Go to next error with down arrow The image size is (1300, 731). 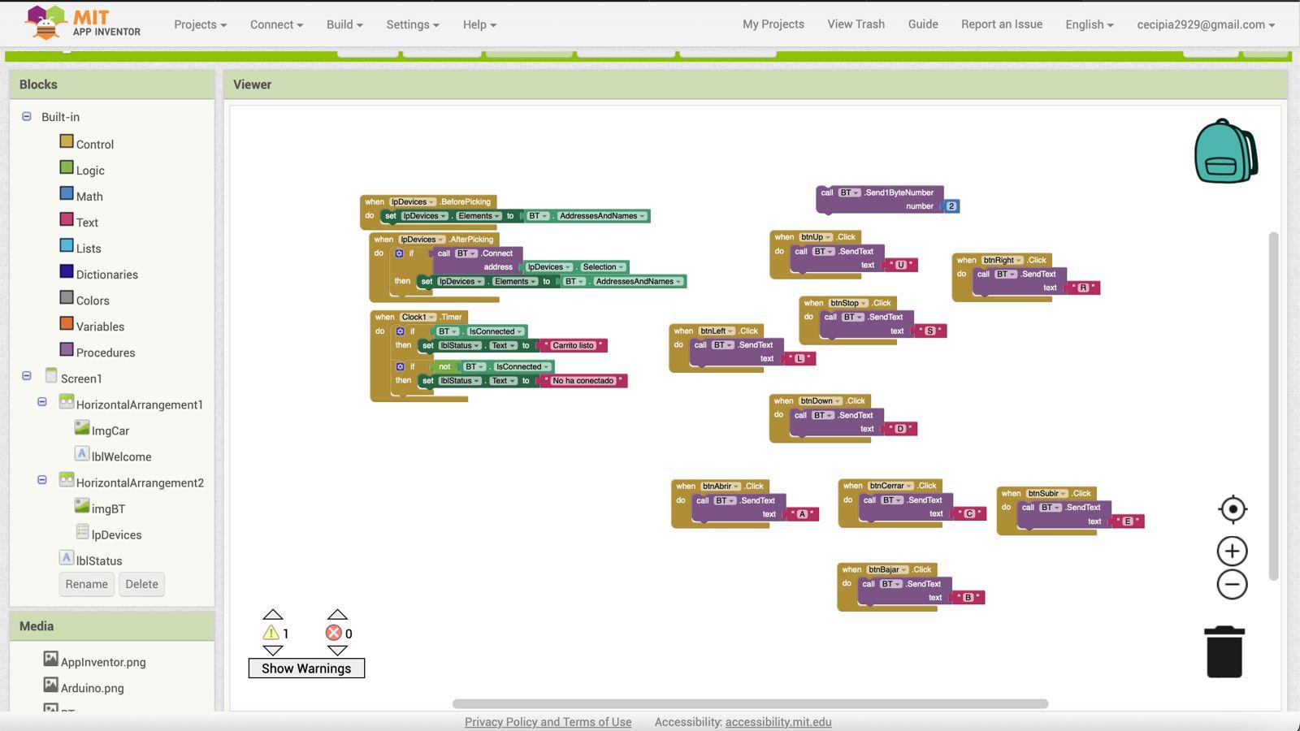click(x=337, y=651)
